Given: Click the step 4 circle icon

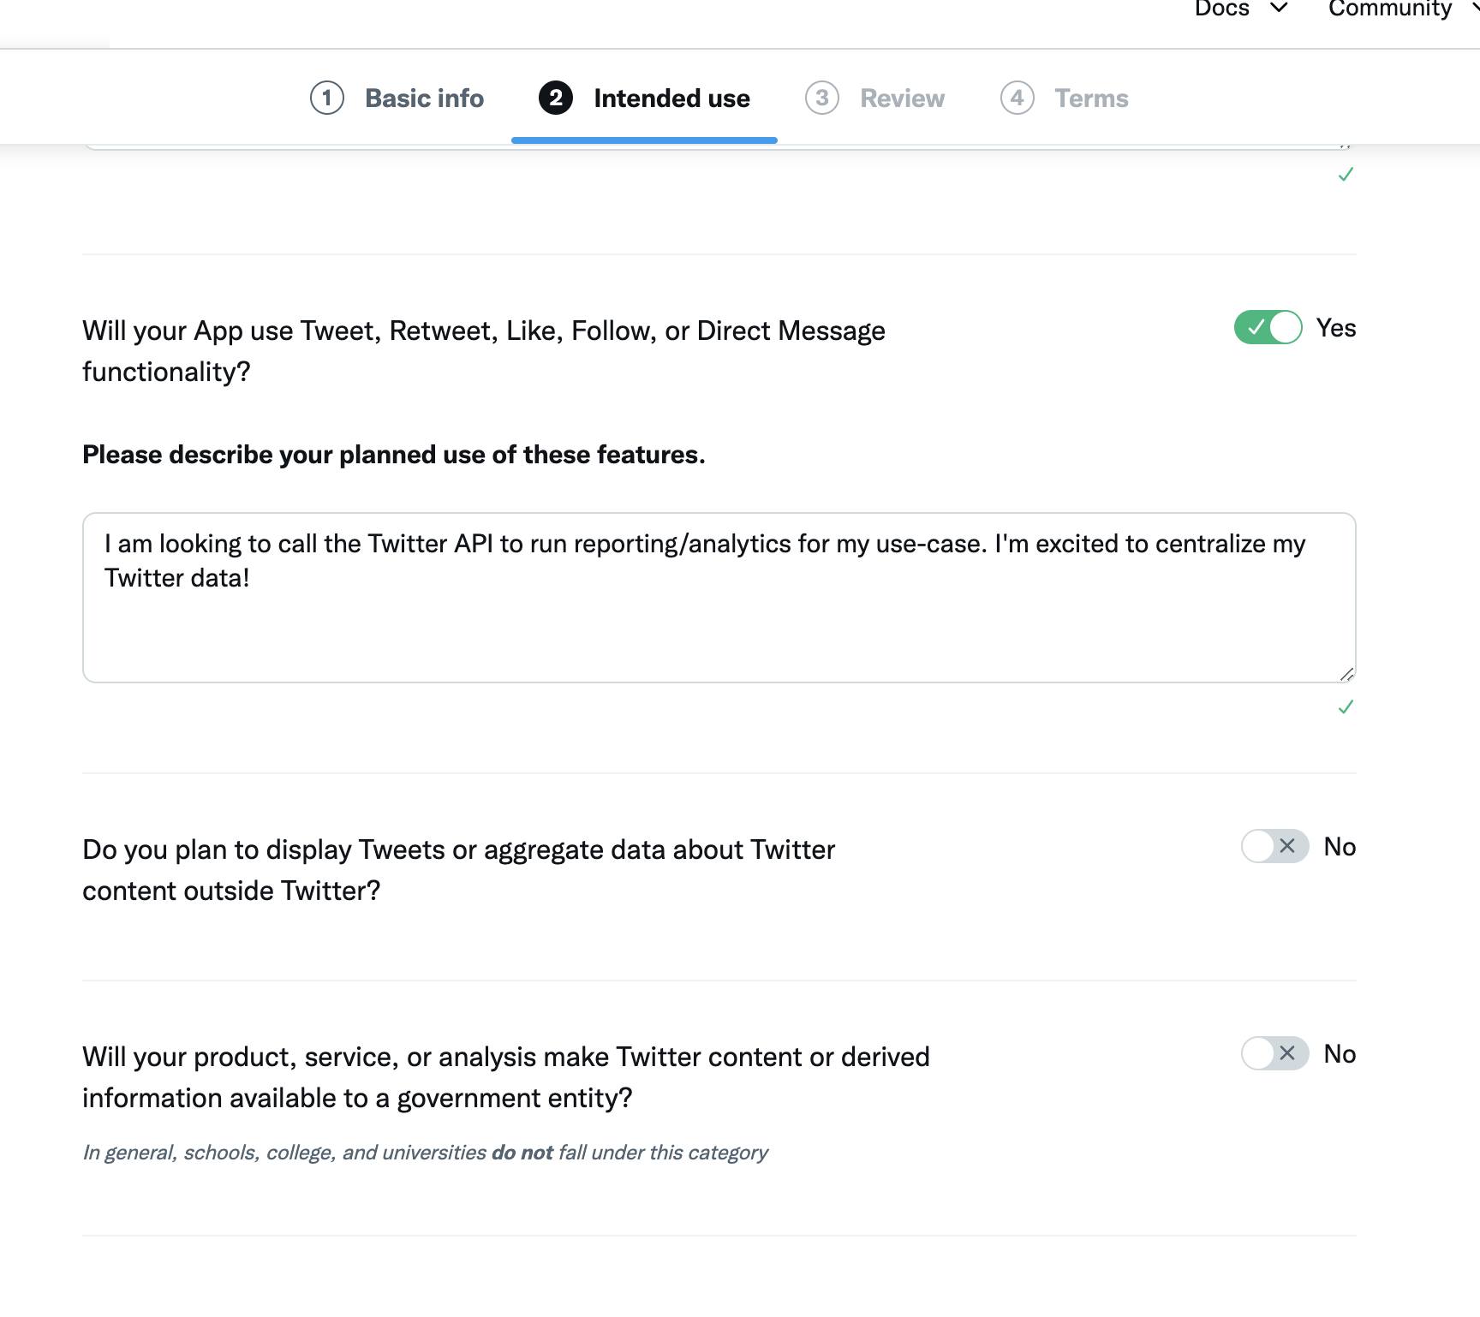Looking at the screenshot, I should click(1017, 98).
